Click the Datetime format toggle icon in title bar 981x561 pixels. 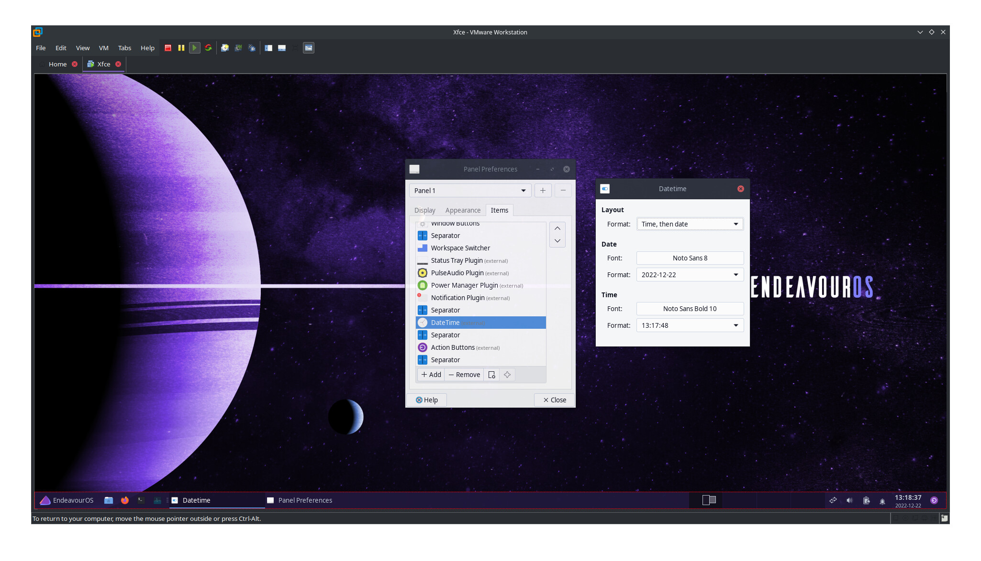(x=604, y=189)
